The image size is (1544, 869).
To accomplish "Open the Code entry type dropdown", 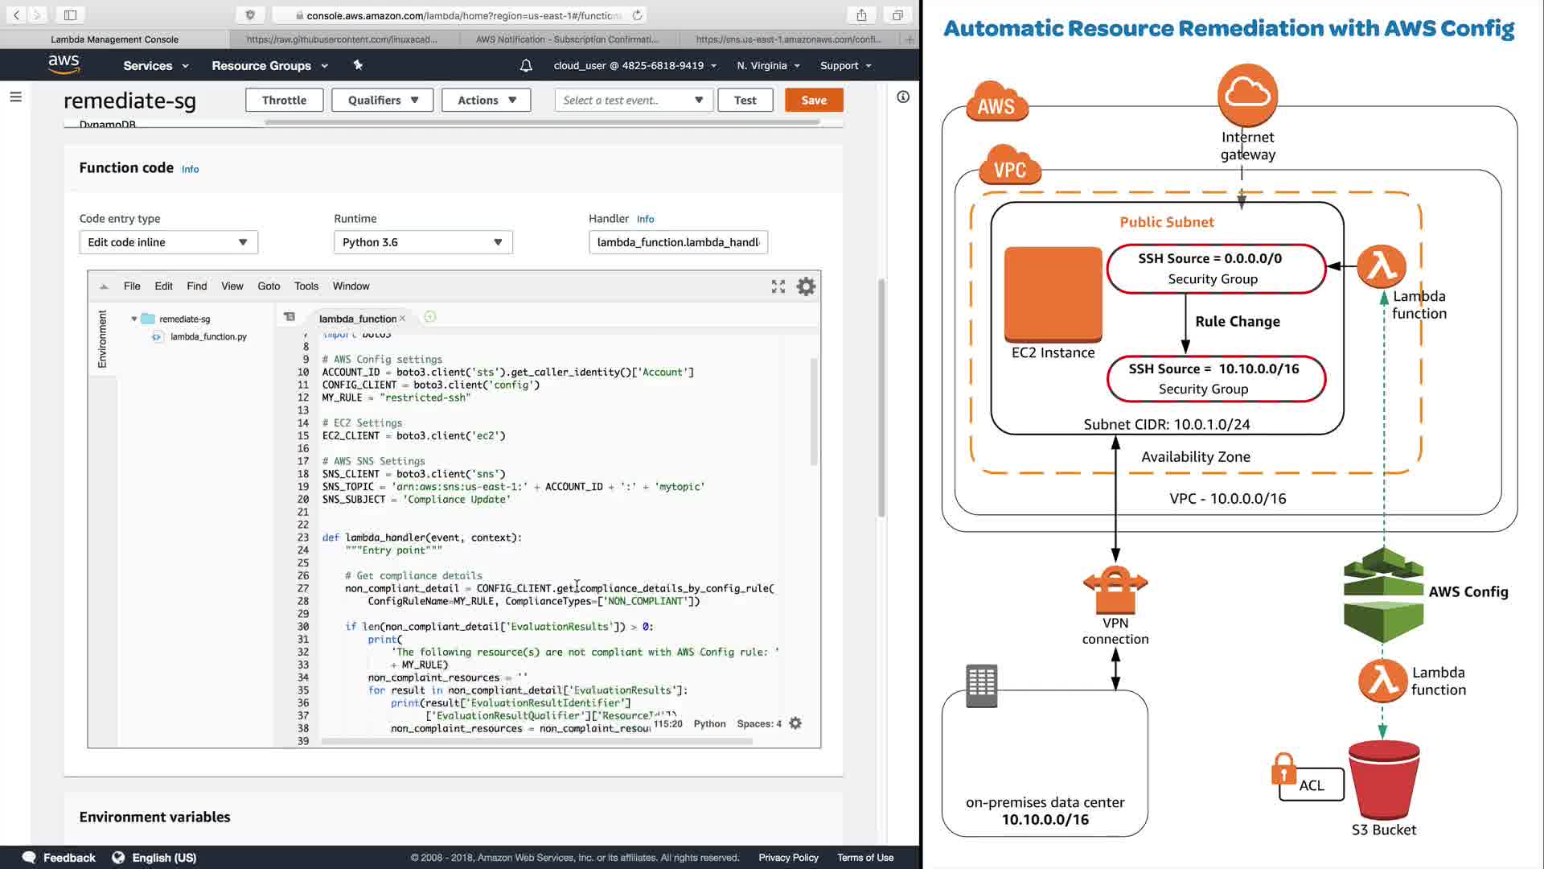I will [x=168, y=242].
